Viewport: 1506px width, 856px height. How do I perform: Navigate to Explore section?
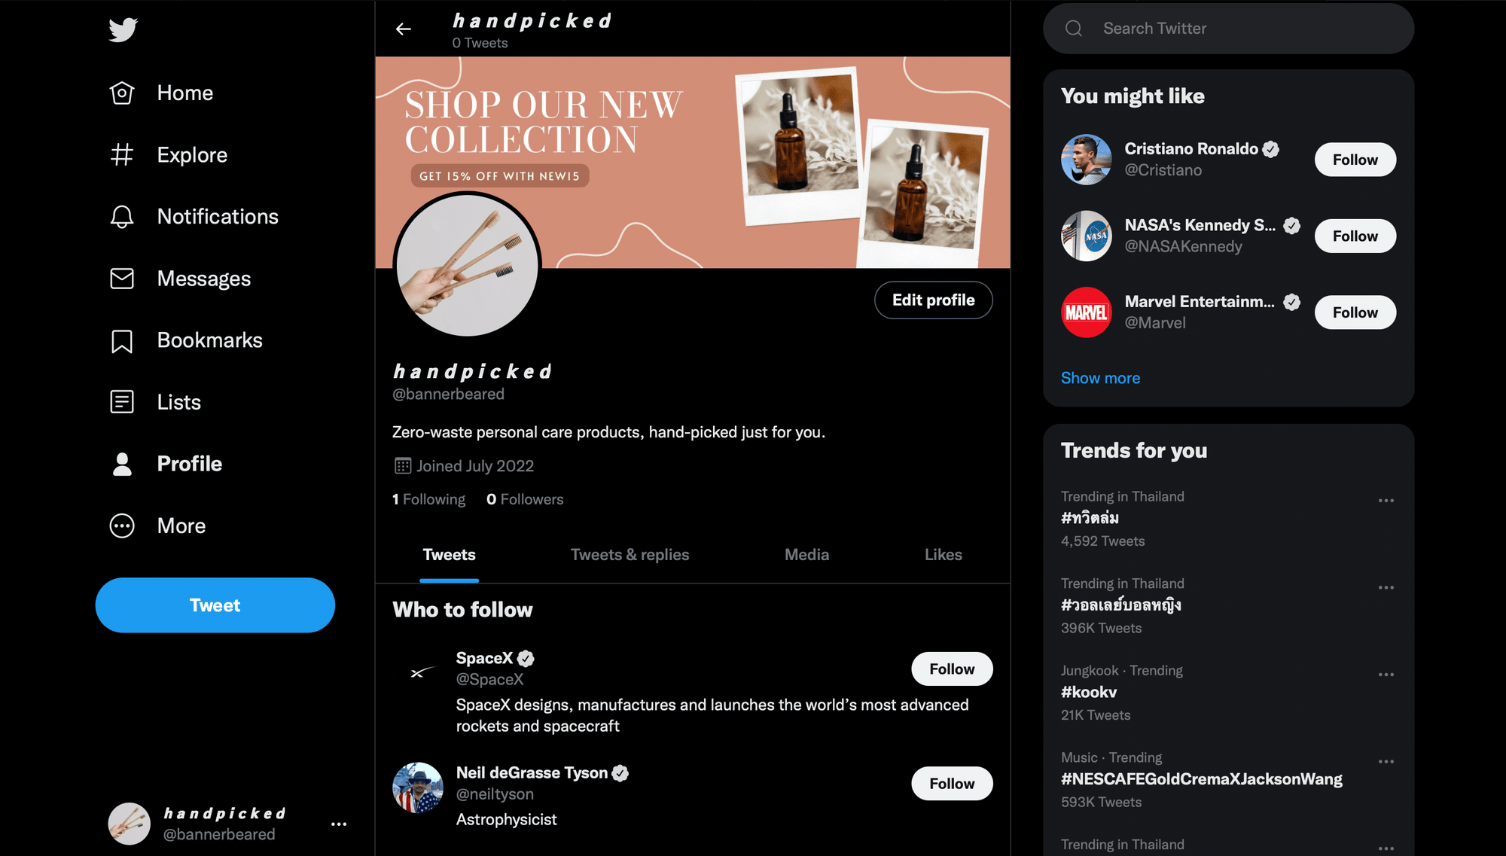click(192, 154)
